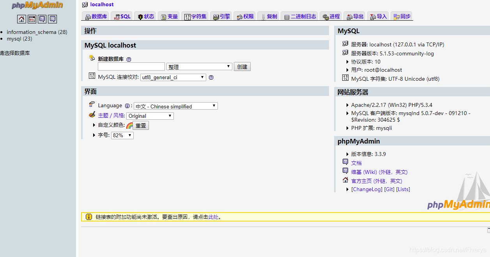Click the theme paint palette icon
This screenshot has width=490, height=257.
click(x=92, y=115)
